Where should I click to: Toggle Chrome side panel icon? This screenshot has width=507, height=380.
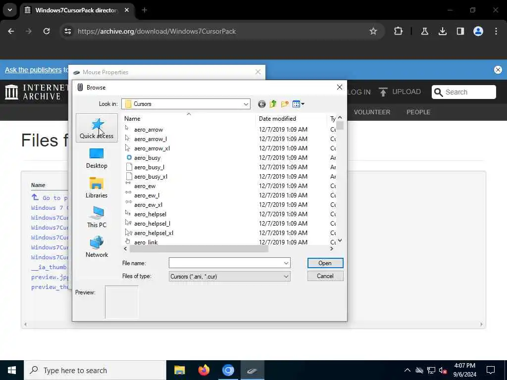point(460,31)
